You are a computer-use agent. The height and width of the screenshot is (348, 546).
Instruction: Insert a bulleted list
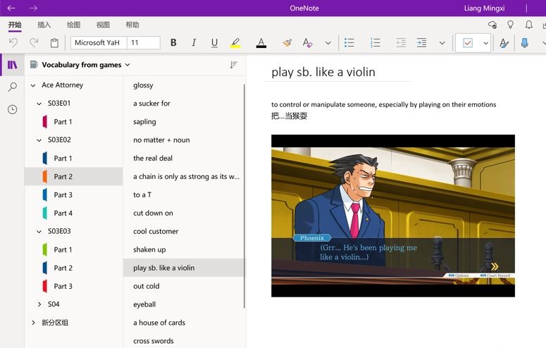[349, 43]
